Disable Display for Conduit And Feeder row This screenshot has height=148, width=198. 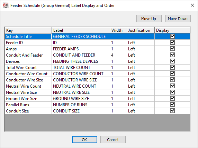(172, 55)
